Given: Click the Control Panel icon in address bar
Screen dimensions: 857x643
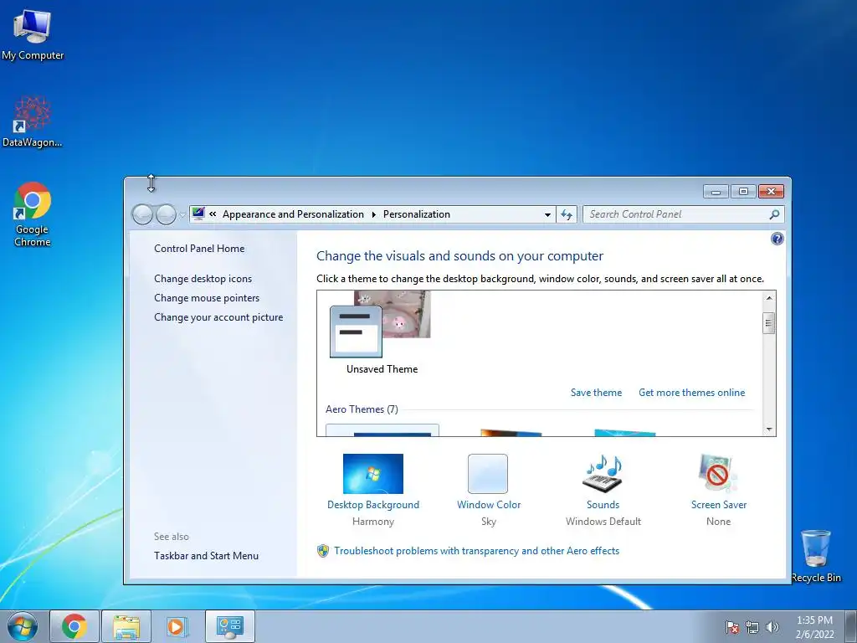Looking at the screenshot, I should point(198,213).
